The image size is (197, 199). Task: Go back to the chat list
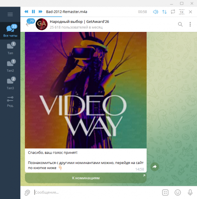[x=28, y=24]
